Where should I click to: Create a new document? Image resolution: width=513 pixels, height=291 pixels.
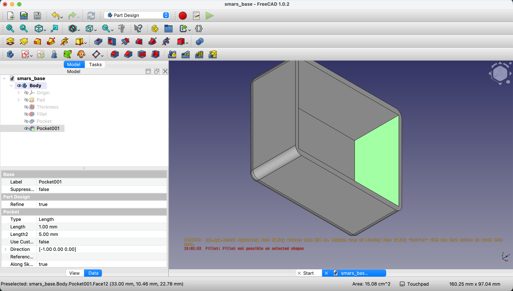pyautogui.click(x=10, y=16)
